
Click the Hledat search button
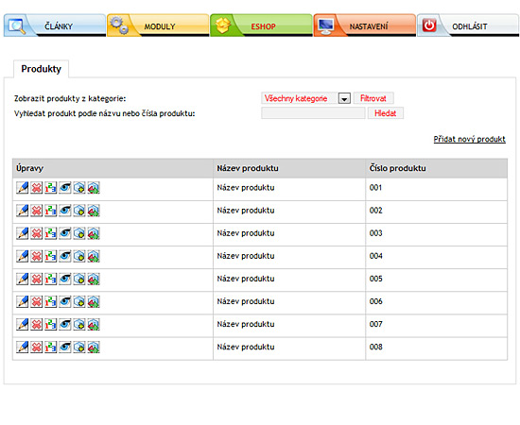click(386, 113)
